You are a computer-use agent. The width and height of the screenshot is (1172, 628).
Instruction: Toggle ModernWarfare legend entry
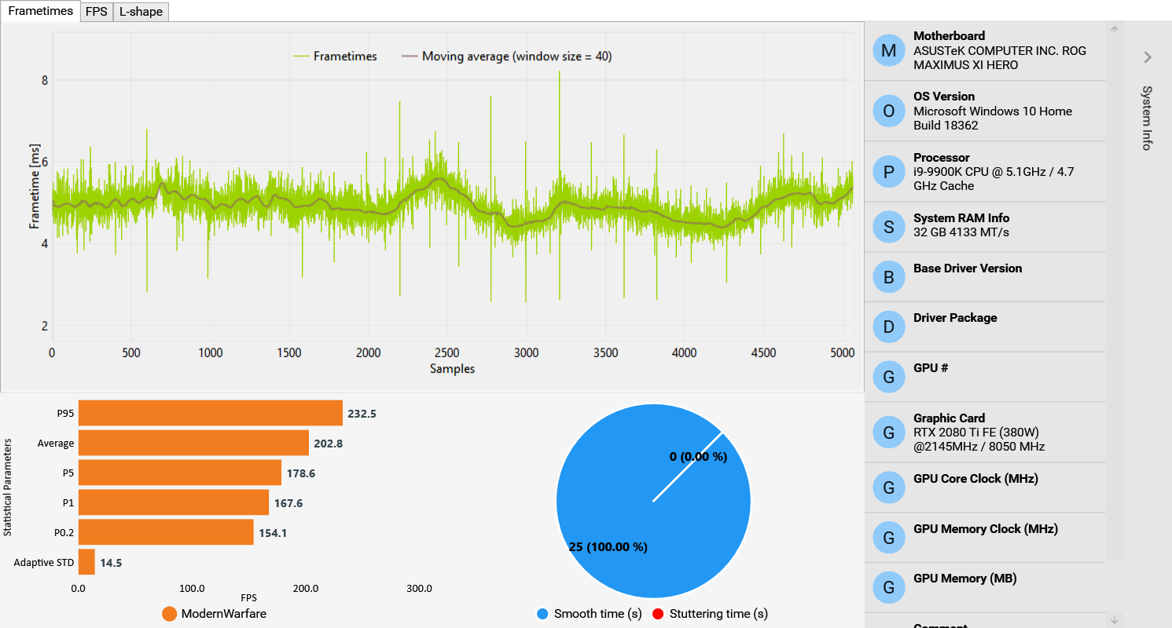pyautogui.click(x=214, y=614)
